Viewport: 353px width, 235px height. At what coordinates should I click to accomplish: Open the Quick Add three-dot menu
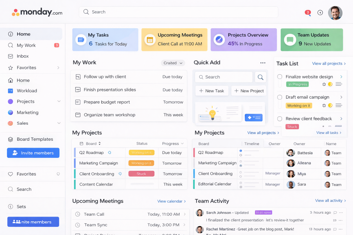(x=263, y=63)
